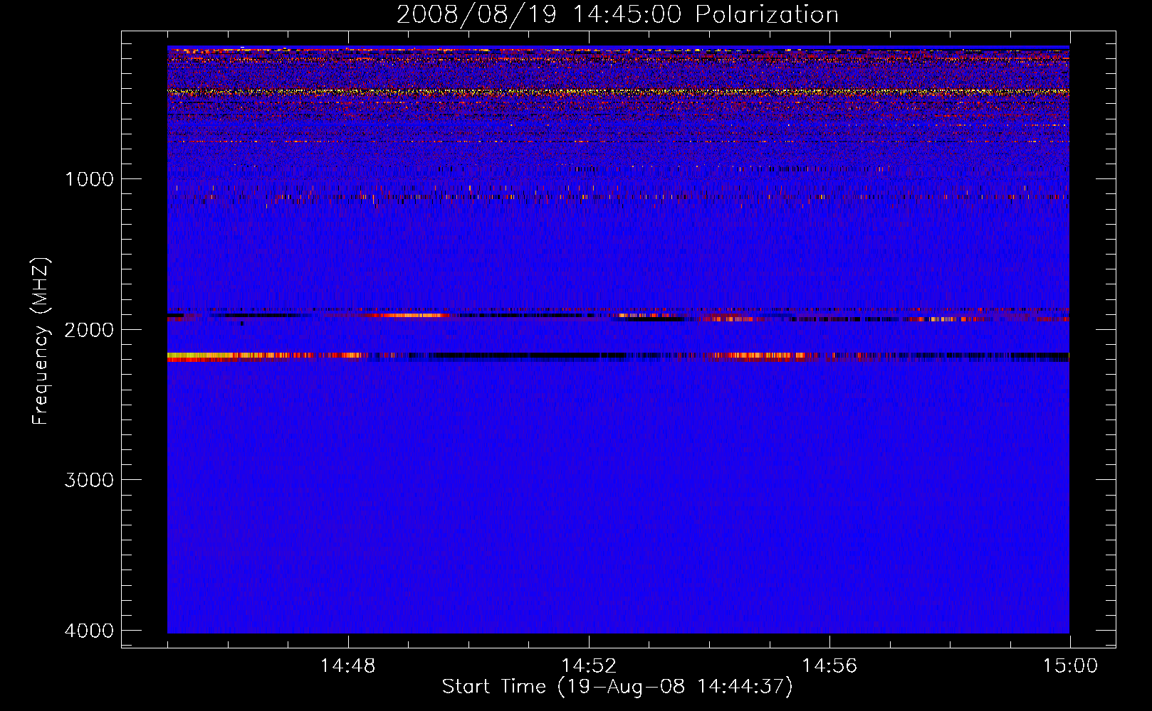Image resolution: width=1152 pixels, height=711 pixels.
Task: Click the 15:00 time tick label
Action: 1070,666
